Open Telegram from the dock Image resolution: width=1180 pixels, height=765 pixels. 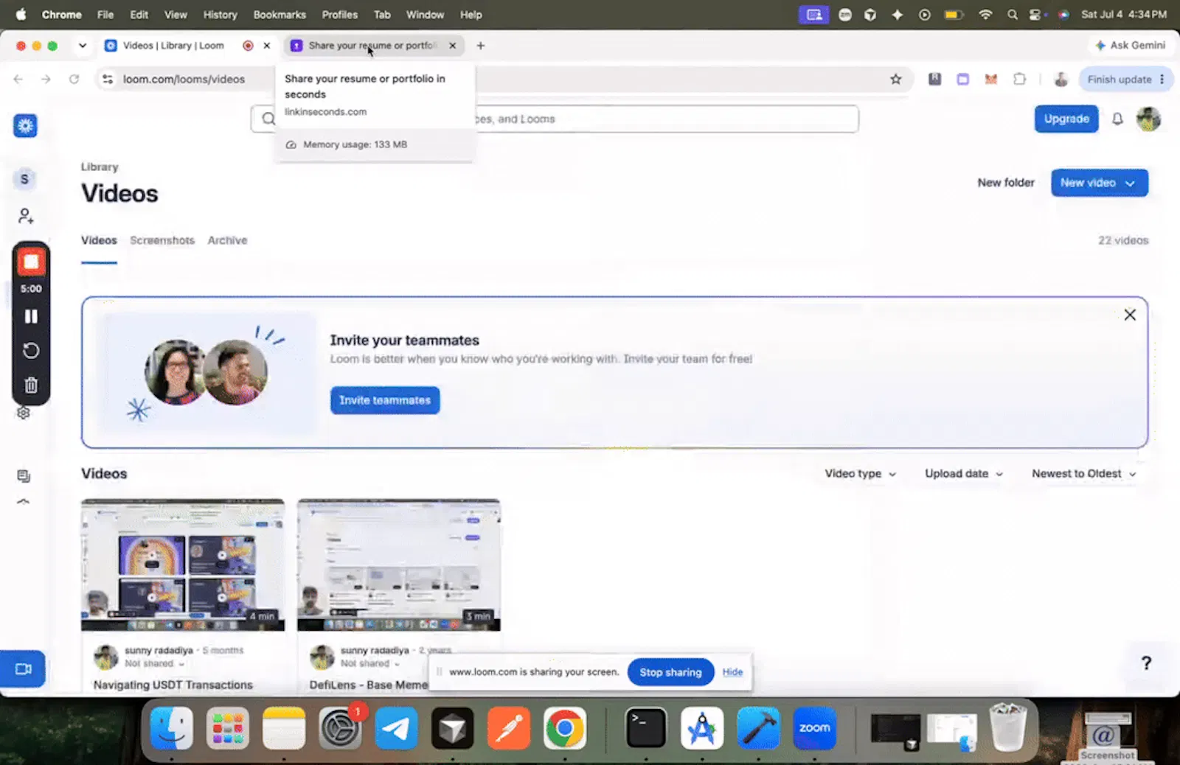click(x=396, y=728)
